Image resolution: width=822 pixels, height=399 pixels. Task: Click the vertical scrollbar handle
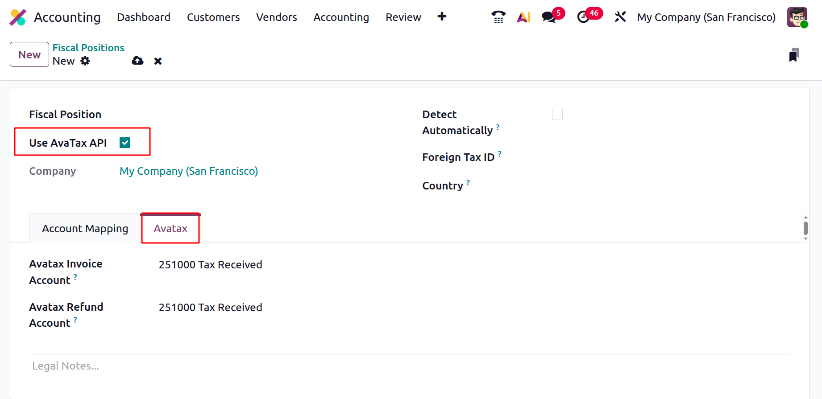coord(805,228)
